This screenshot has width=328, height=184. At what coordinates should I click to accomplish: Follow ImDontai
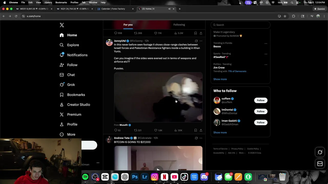261,111
